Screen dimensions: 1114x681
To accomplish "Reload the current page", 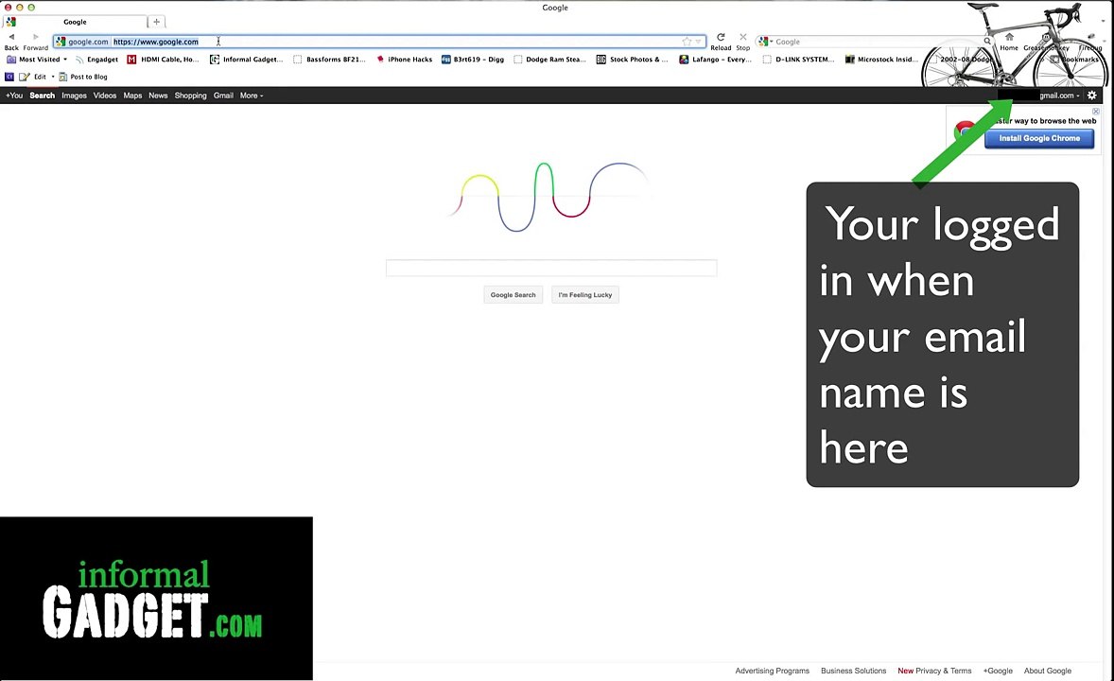I will 721,37.
